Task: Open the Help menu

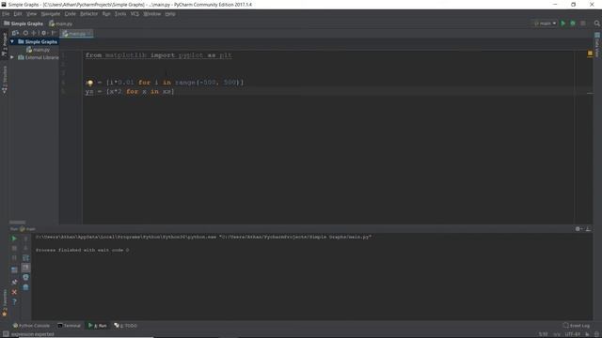Action: [170, 14]
